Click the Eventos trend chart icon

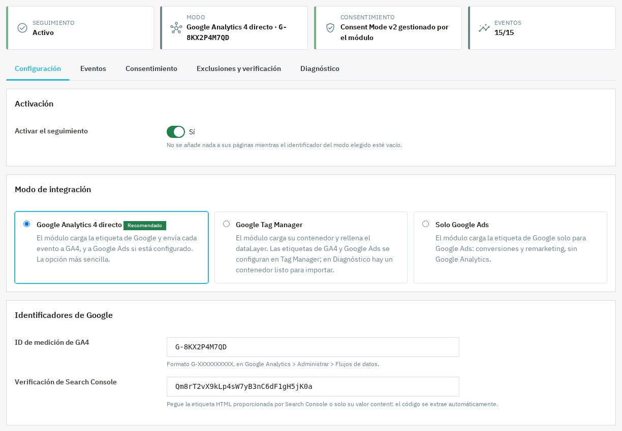click(x=484, y=28)
